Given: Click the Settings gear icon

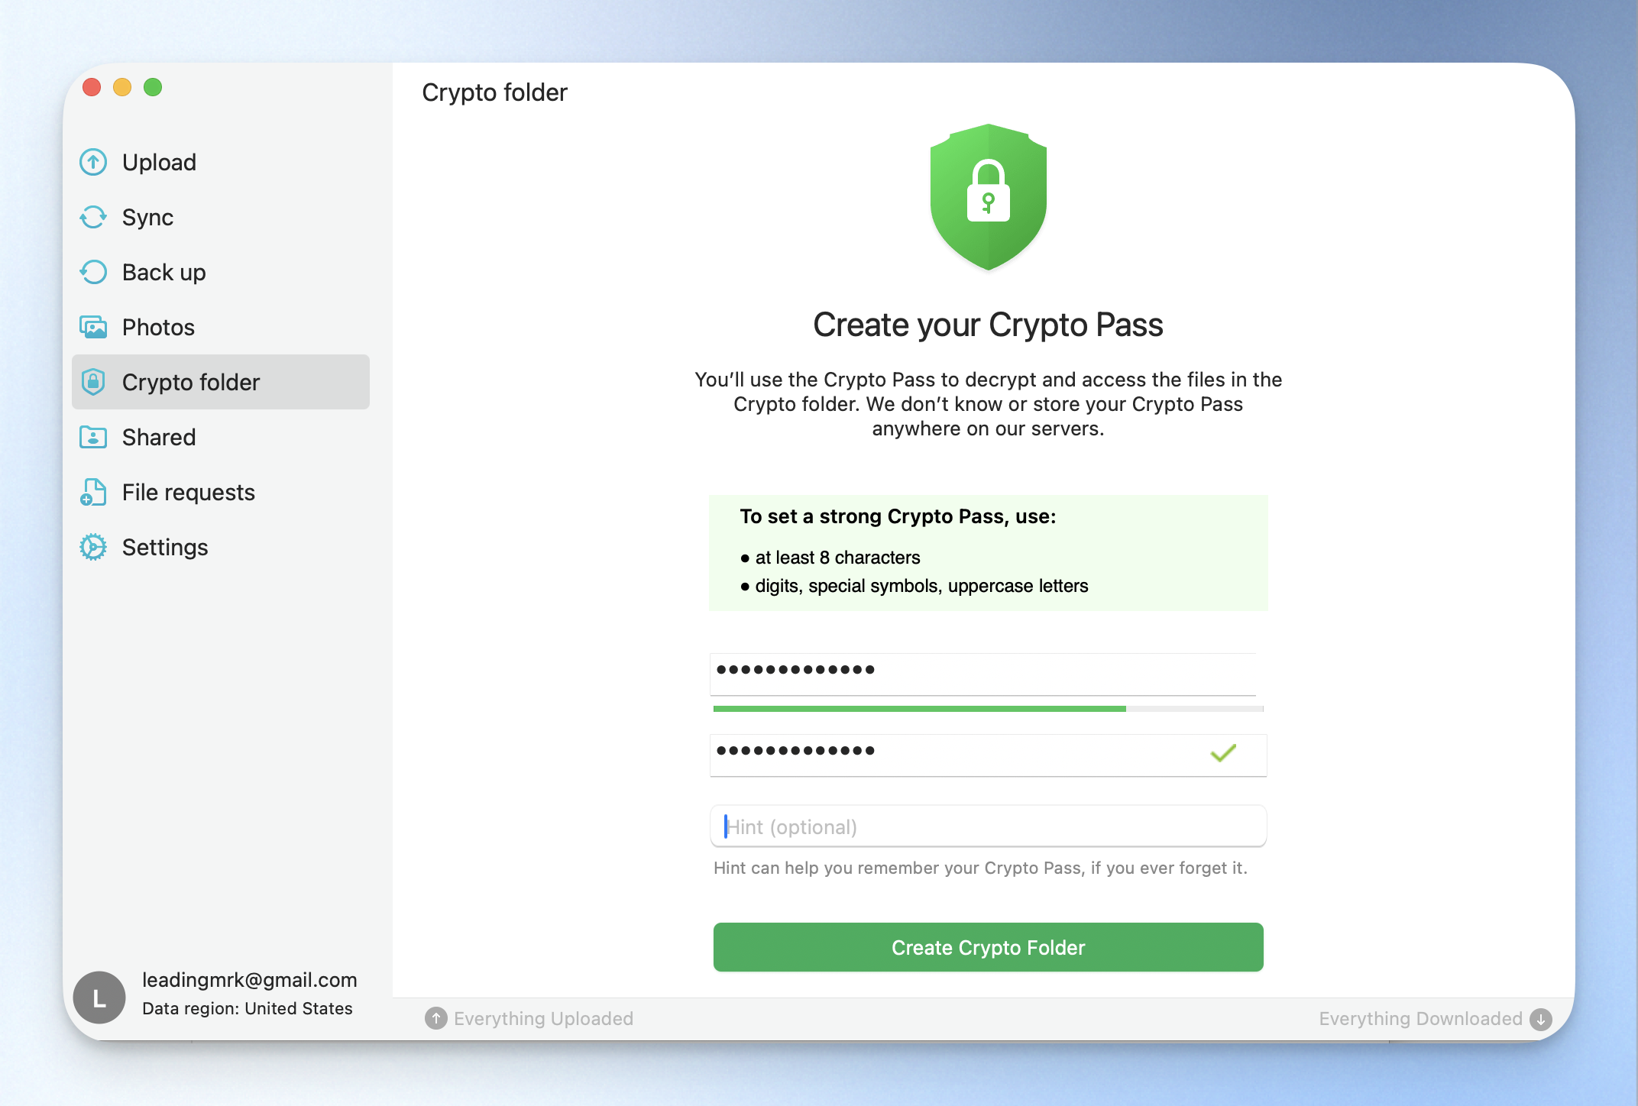Looking at the screenshot, I should click(93, 547).
